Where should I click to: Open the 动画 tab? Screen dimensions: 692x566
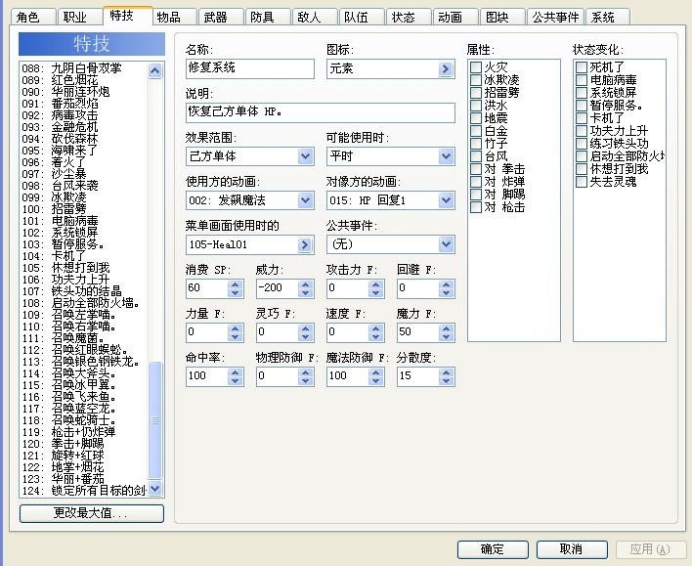pyautogui.click(x=455, y=18)
